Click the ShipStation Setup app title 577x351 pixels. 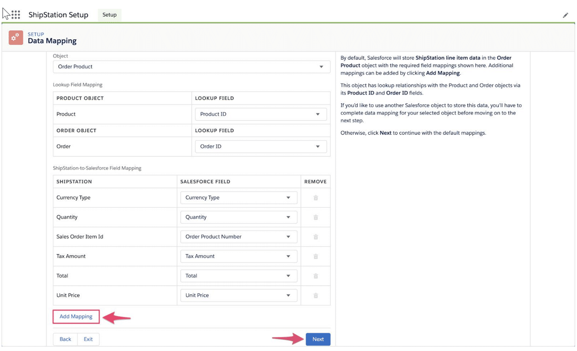click(x=58, y=15)
